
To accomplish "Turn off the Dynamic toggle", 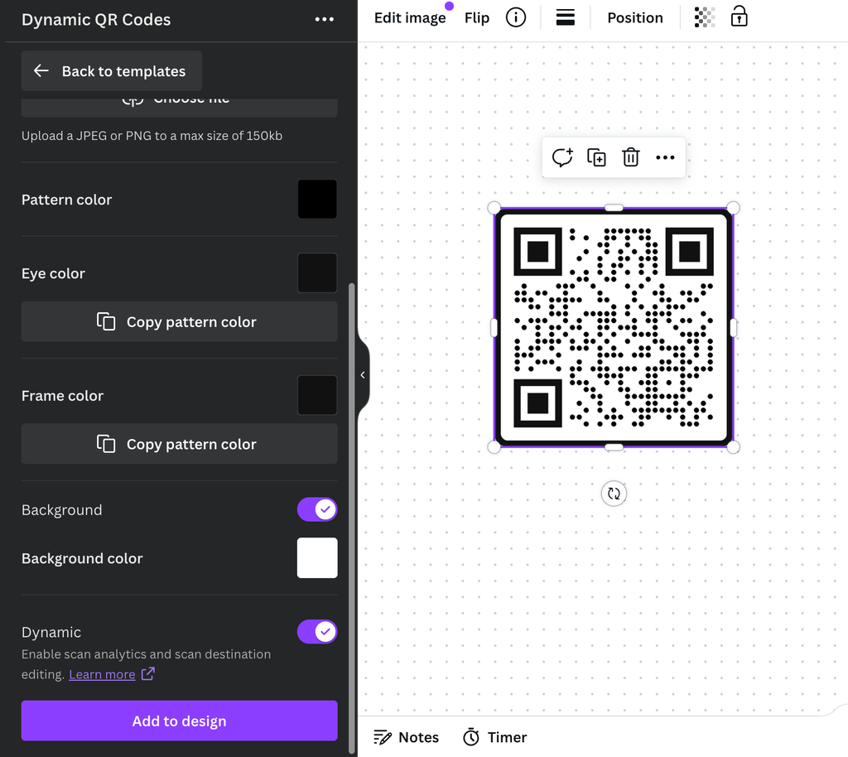I will tap(317, 631).
